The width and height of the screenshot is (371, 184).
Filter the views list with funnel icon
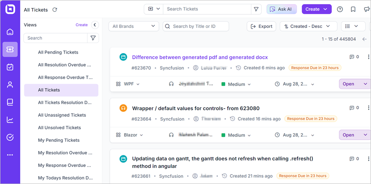[x=93, y=38]
